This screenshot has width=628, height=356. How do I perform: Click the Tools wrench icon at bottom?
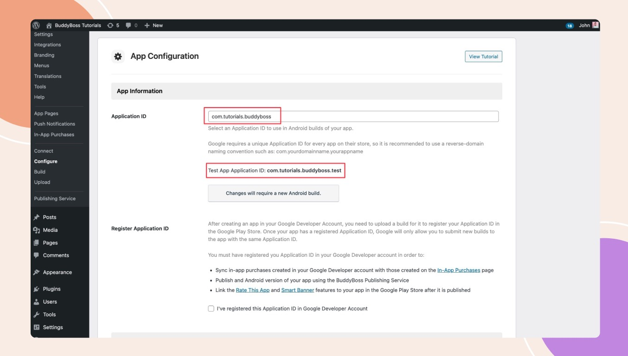tap(37, 315)
